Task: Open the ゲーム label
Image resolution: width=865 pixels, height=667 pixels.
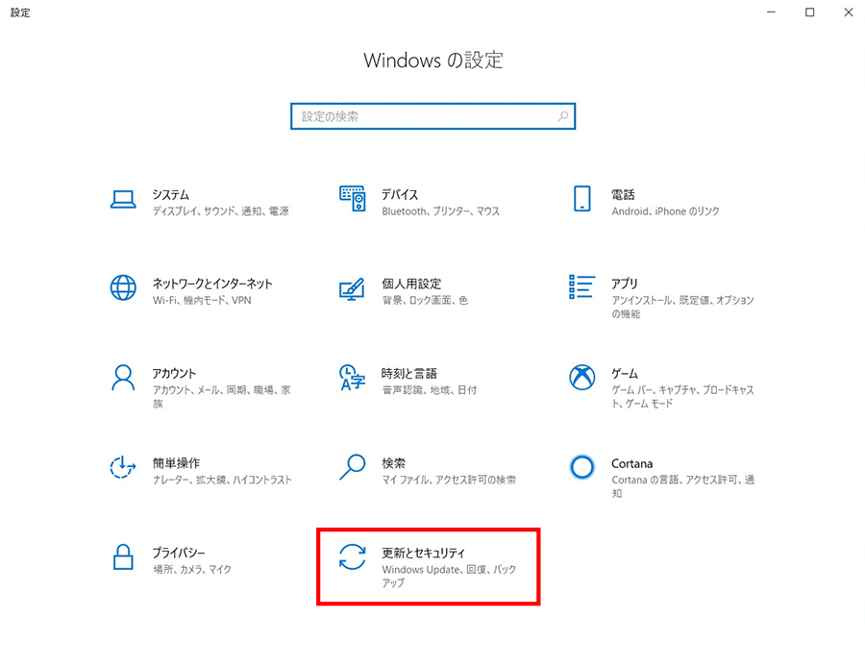Action: coord(625,374)
